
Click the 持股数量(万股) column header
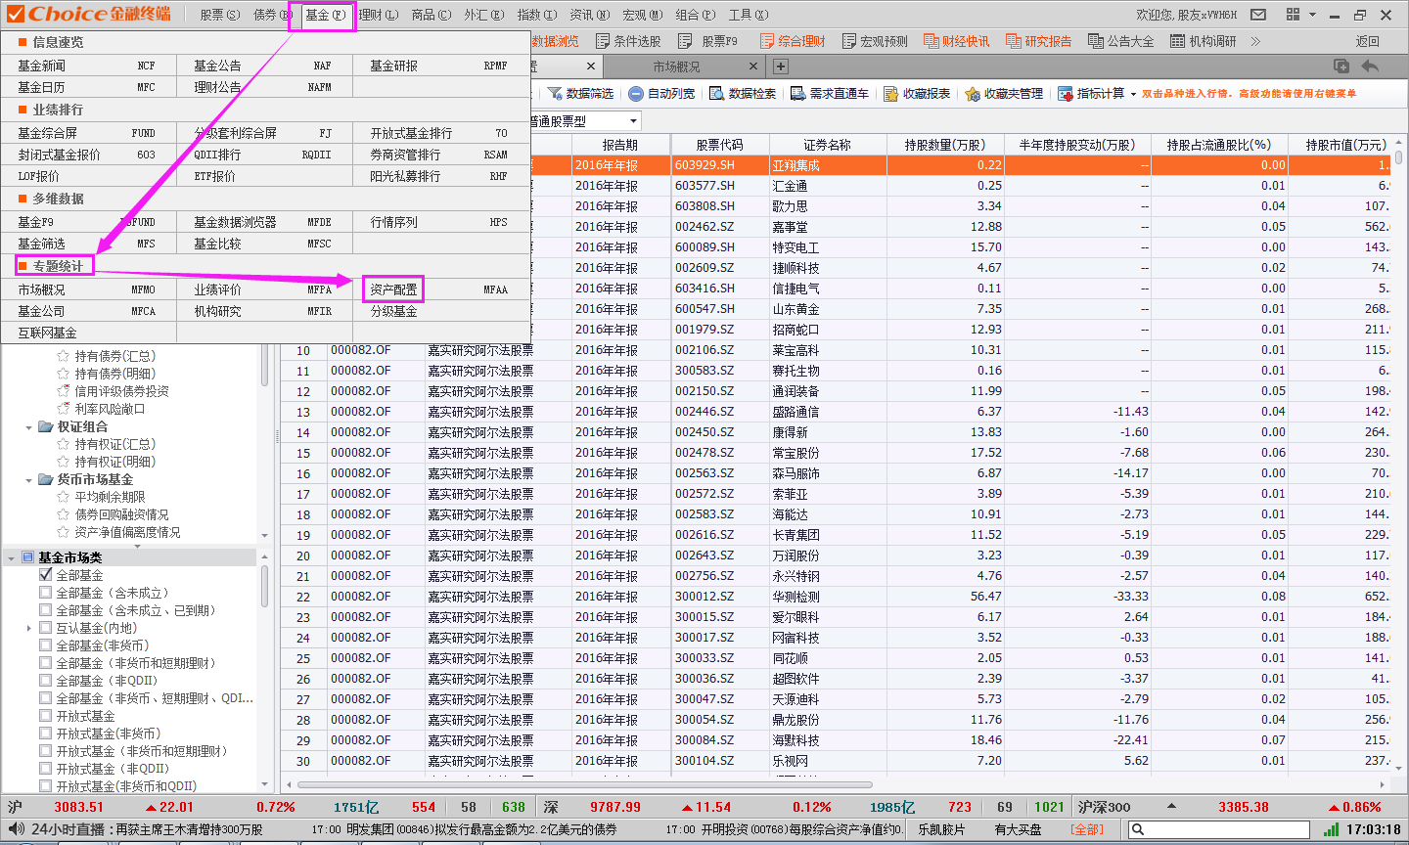coord(945,145)
